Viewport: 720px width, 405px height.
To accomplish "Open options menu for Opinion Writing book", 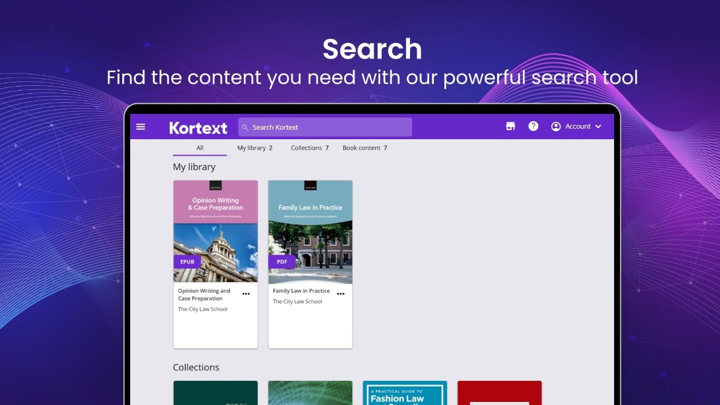I will pyautogui.click(x=246, y=294).
